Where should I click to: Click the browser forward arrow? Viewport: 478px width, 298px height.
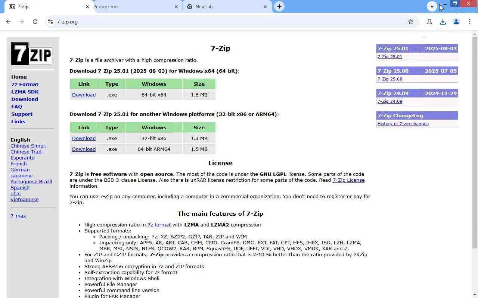pyautogui.click(x=22, y=22)
